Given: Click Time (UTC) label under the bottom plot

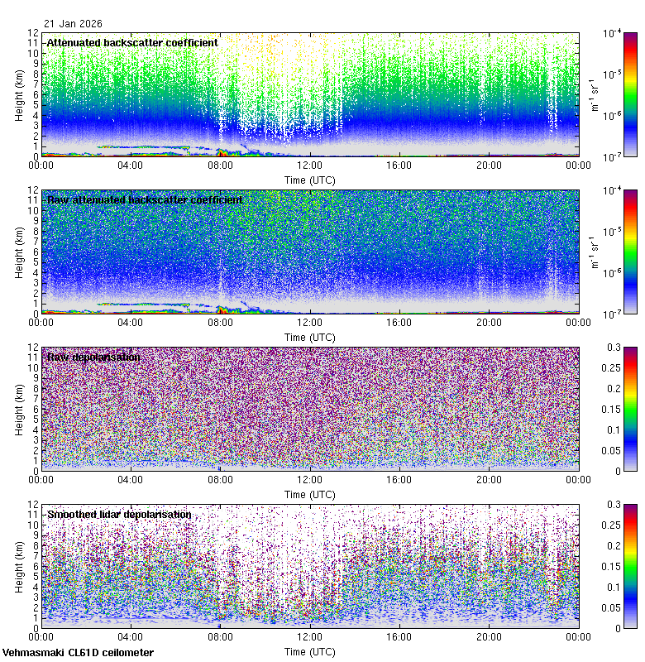Looking at the screenshot, I should coord(309,651).
